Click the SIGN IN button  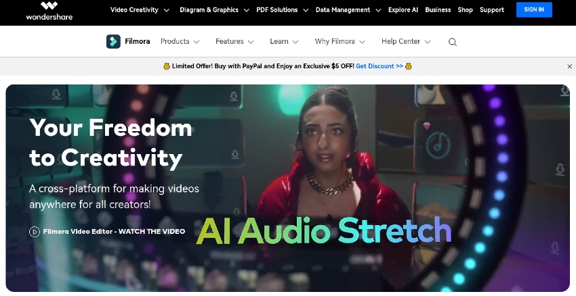[534, 9]
